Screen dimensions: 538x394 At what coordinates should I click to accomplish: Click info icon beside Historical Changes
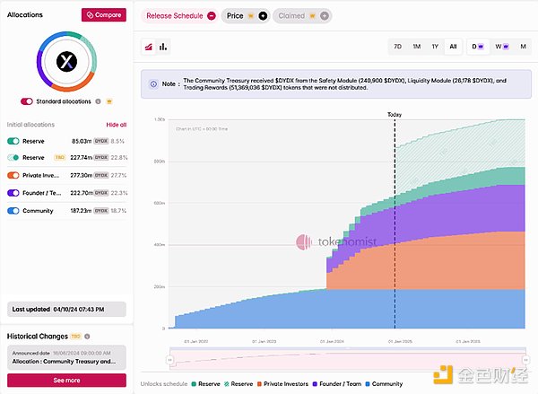(87, 337)
